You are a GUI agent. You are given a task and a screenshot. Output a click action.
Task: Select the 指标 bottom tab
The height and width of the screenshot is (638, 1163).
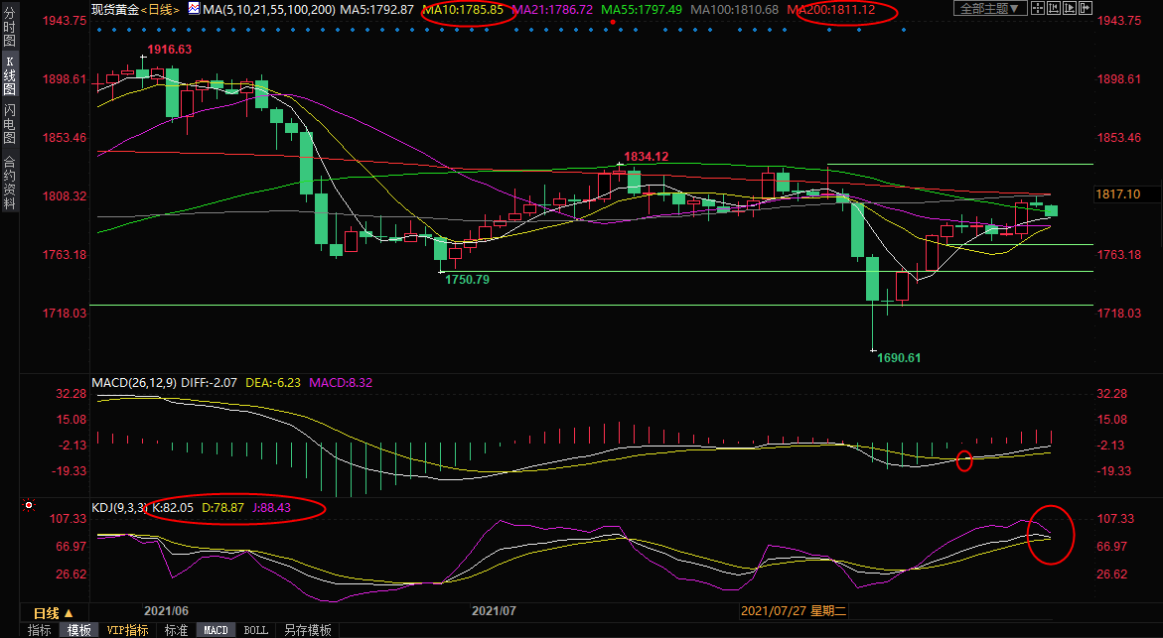pyautogui.click(x=40, y=630)
